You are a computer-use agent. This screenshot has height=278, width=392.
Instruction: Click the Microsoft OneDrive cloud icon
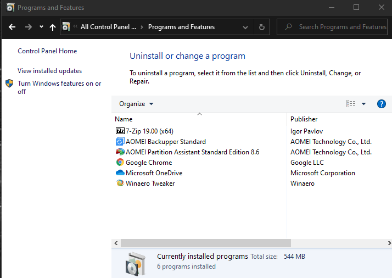tap(120, 173)
